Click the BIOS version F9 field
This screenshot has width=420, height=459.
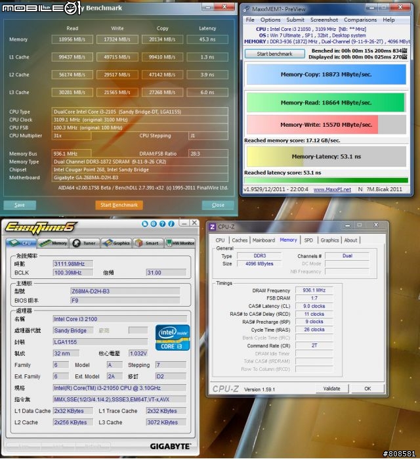coord(125,300)
